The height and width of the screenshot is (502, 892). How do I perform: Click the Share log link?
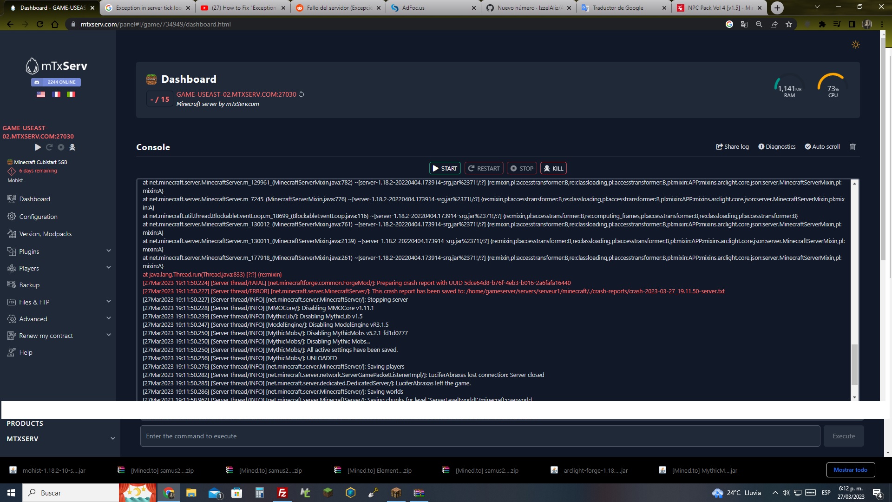pos(732,146)
